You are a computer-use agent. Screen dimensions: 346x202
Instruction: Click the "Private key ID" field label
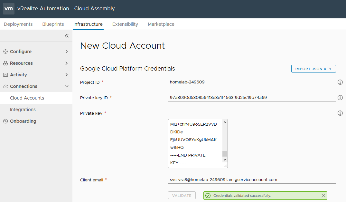pos(94,98)
